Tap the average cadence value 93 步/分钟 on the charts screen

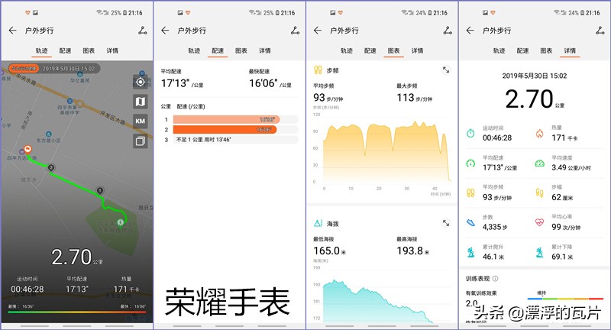(x=328, y=98)
